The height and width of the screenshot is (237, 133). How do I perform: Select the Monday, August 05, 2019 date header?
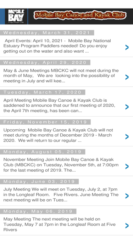[x=43, y=152]
